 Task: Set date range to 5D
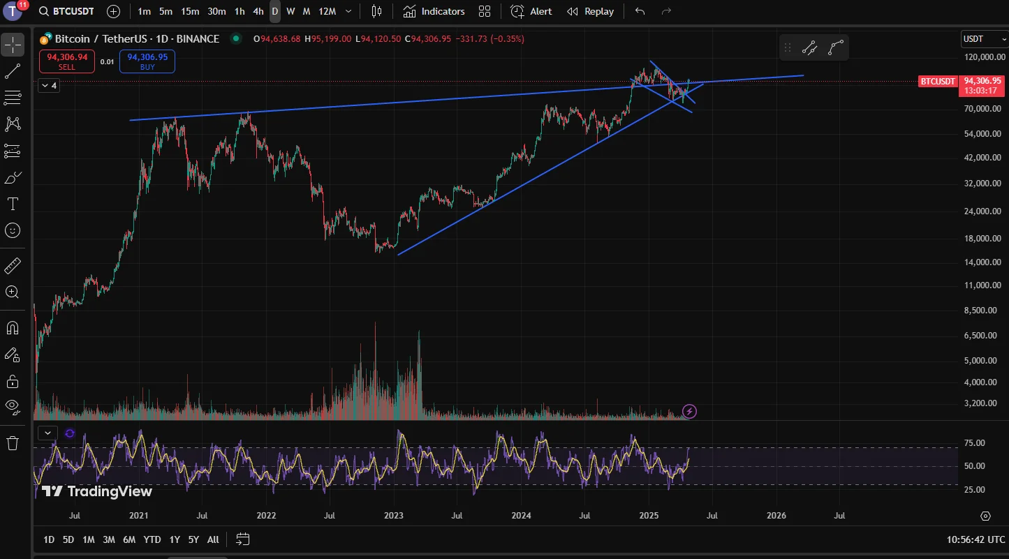68,539
